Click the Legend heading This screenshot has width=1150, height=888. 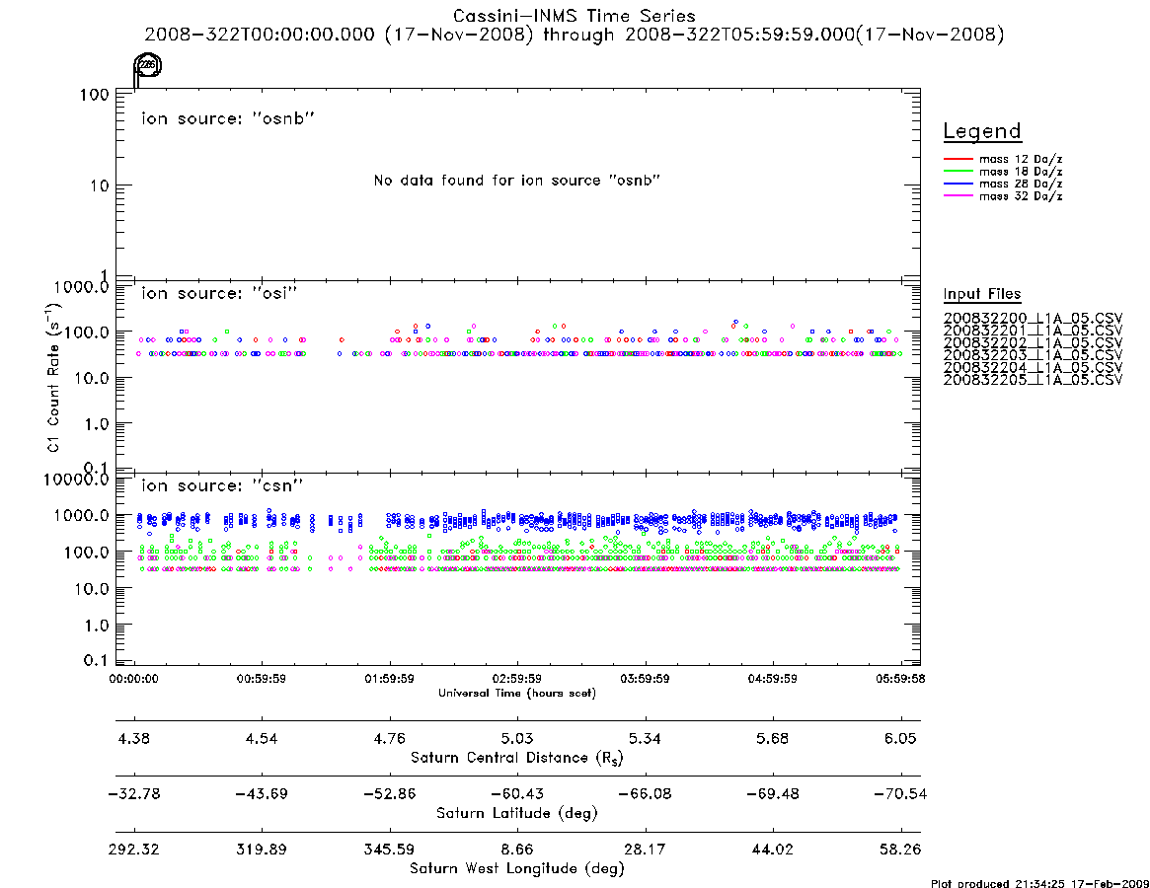[x=982, y=131]
